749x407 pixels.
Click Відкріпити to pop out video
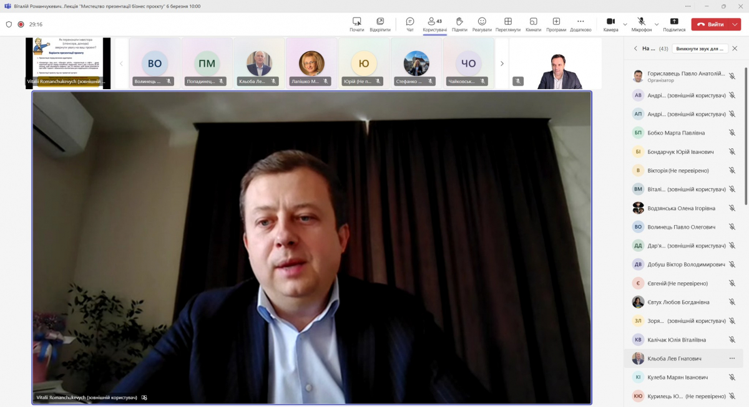[380, 24]
